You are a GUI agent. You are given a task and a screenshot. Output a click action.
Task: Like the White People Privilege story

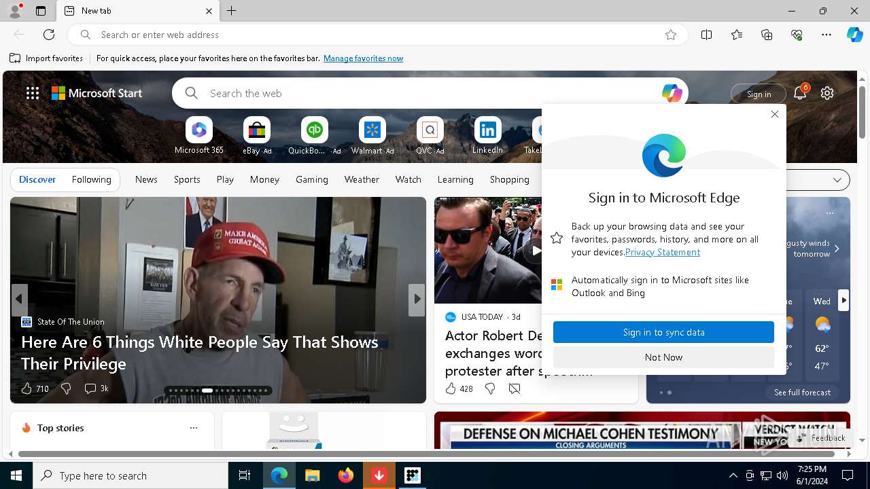tap(34, 388)
